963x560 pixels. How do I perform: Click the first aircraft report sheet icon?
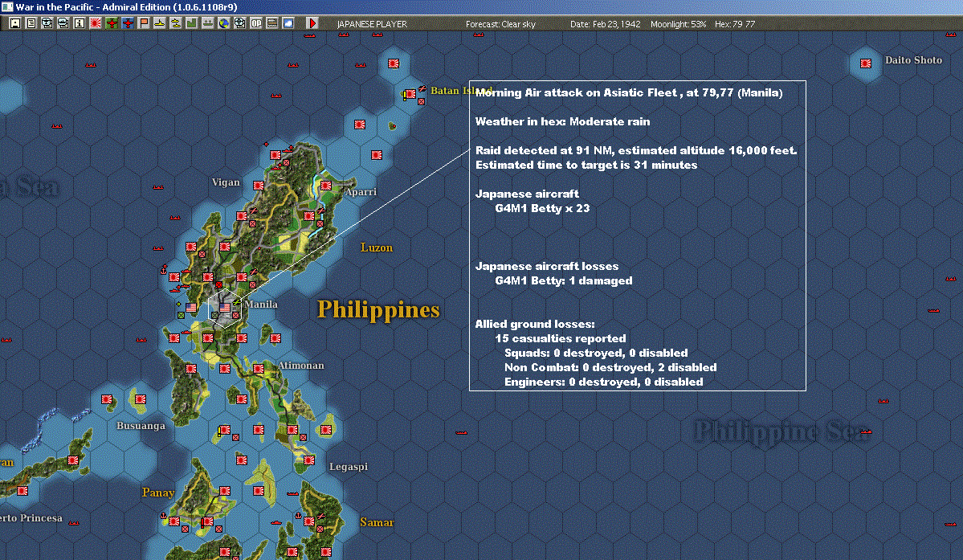[x=47, y=23]
